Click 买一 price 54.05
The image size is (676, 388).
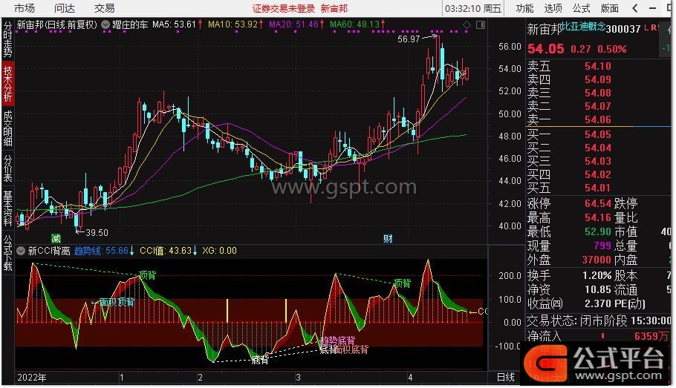click(x=598, y=134)
